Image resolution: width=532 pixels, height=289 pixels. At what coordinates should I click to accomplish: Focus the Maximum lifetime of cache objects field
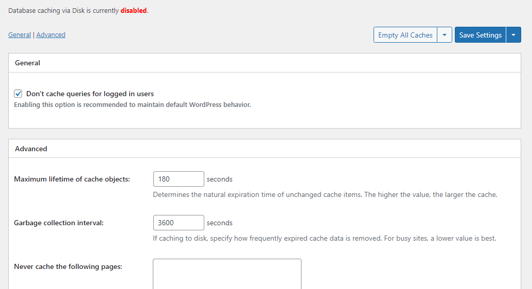point(179,179)
